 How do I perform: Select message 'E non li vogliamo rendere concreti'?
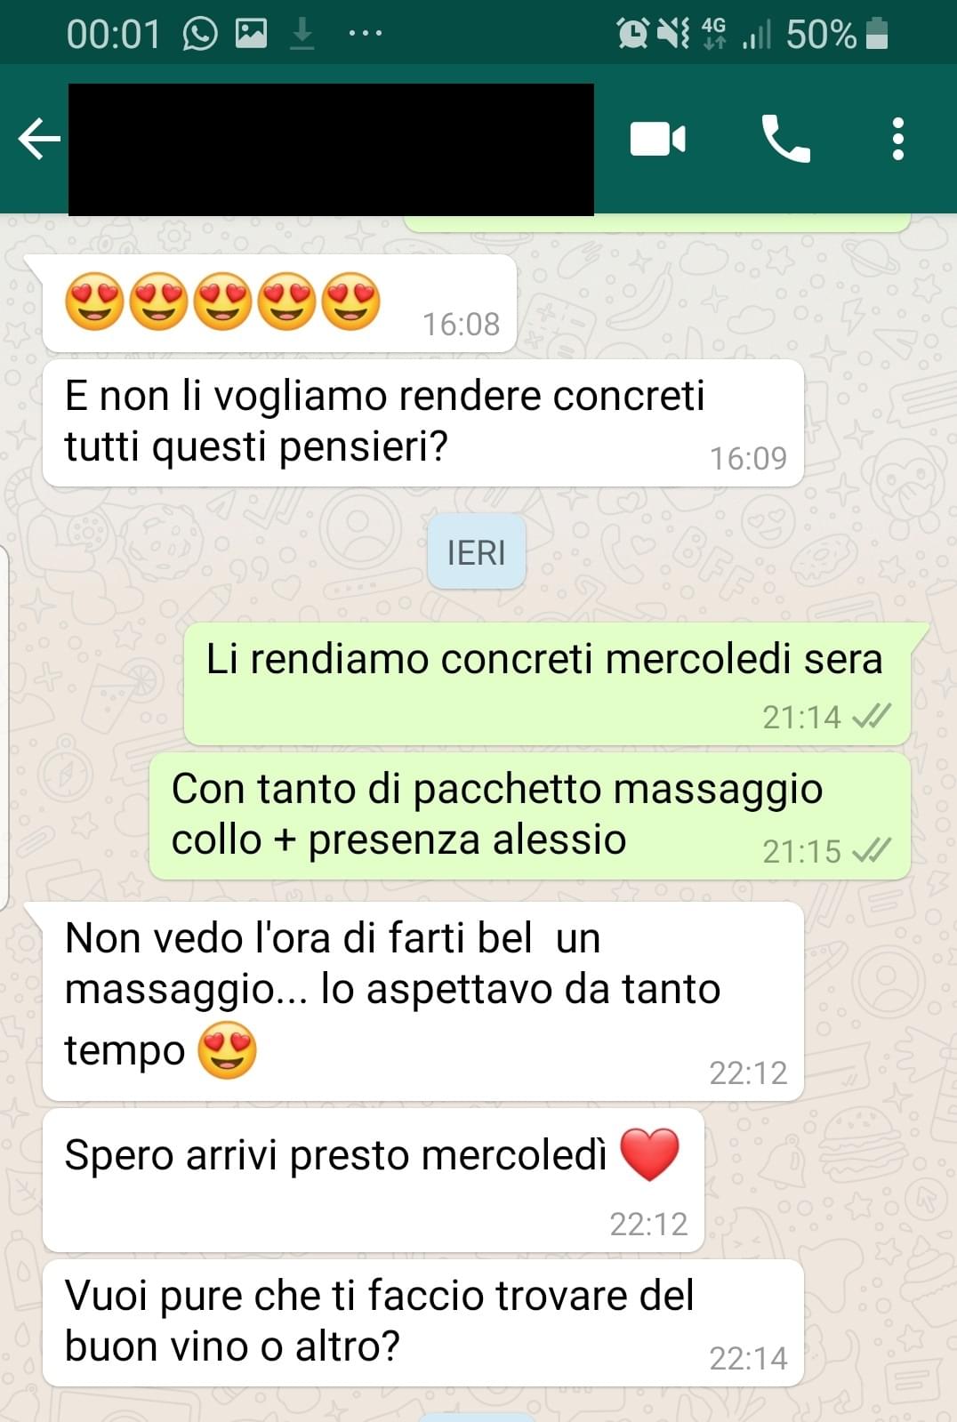423,423
